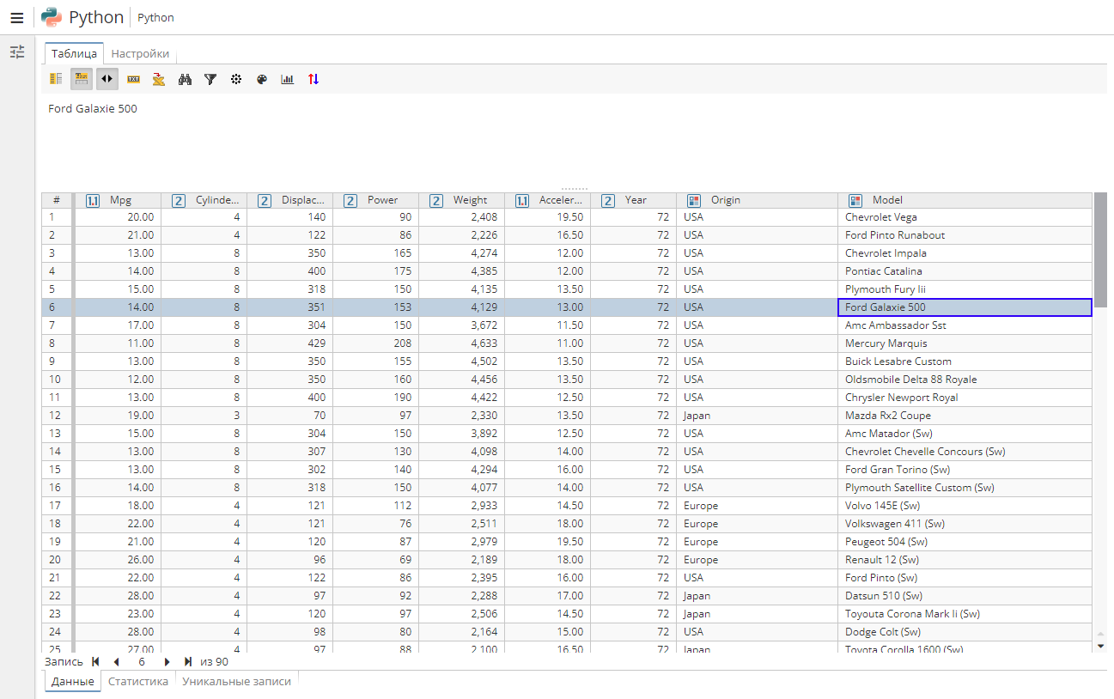Viewport: 1114px width, 699px height.
Task: Click the Model column type icon
Action: (x=855, y=201)
